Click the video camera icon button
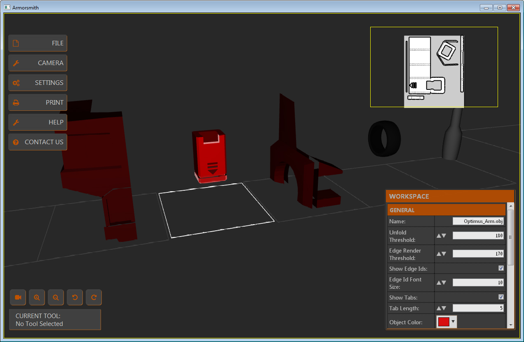524x342 pixels. point(18,297)
